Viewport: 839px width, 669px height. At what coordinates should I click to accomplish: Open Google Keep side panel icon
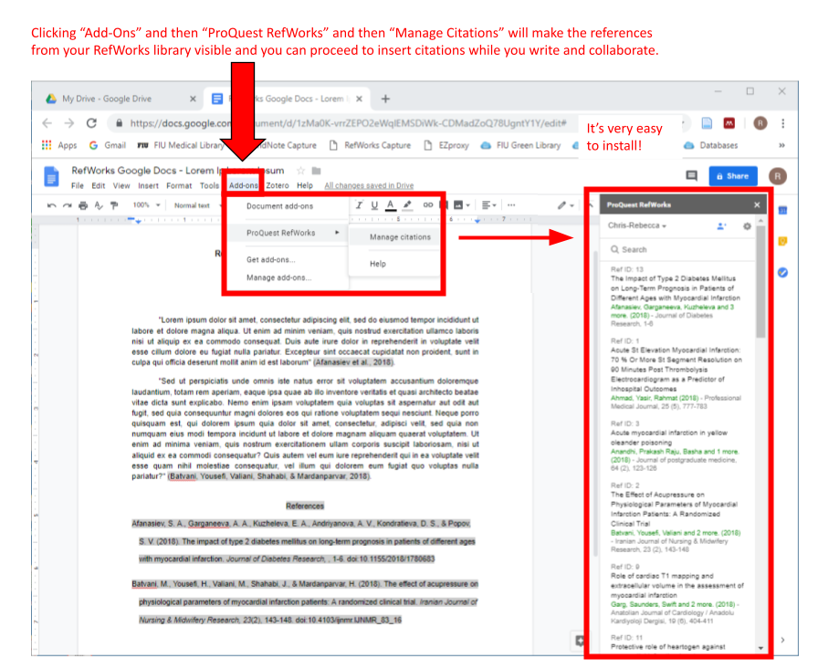click(782, 242)
